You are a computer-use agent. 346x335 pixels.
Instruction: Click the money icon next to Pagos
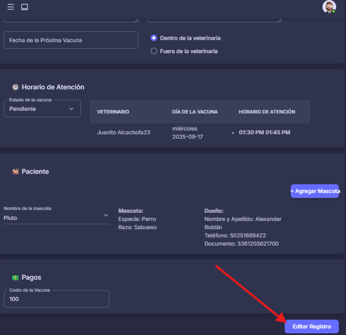click(x=15, y=277)
